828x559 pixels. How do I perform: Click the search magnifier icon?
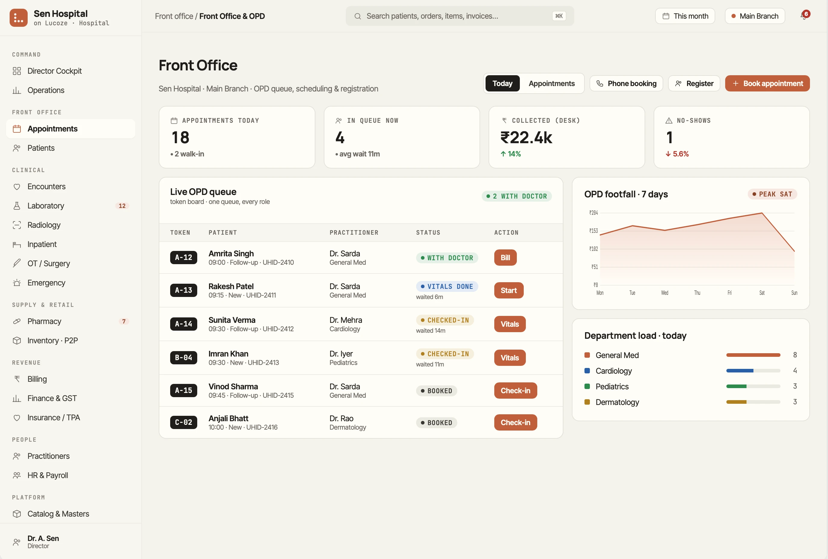(x=358, y=16)
